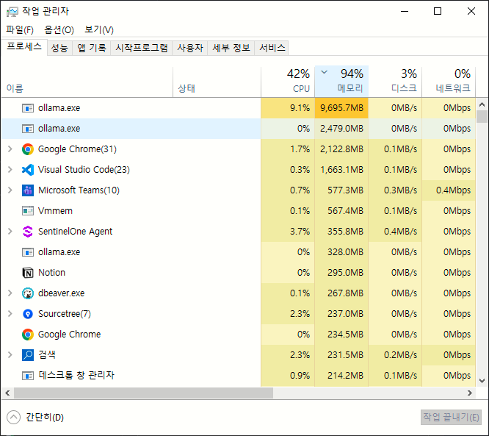Click the Visual Studio Code icon
489x436 pixels.
pos(28,170)
